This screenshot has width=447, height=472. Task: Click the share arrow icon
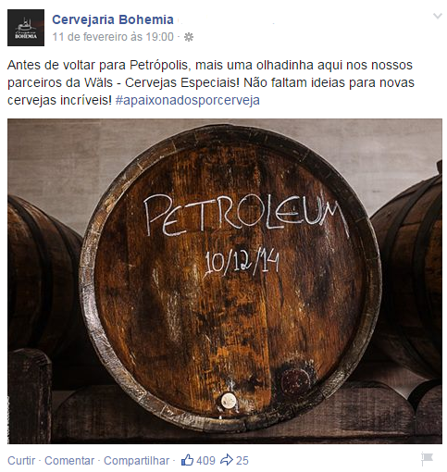(227, 460)
